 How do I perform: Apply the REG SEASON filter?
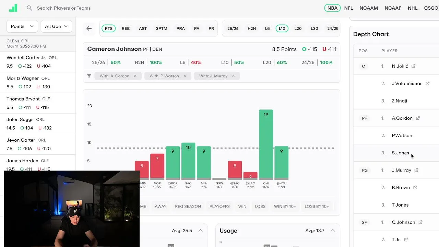coord(188,206)
